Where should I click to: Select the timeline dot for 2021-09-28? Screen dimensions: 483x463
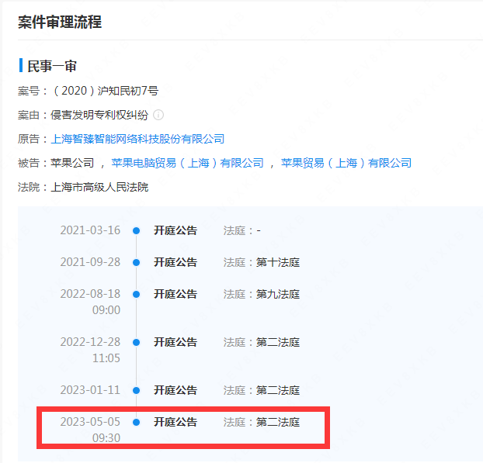[136, 262]
